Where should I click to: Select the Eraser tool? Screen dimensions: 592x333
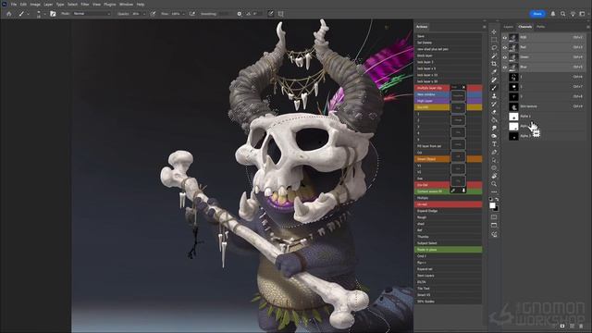point(494,112)
